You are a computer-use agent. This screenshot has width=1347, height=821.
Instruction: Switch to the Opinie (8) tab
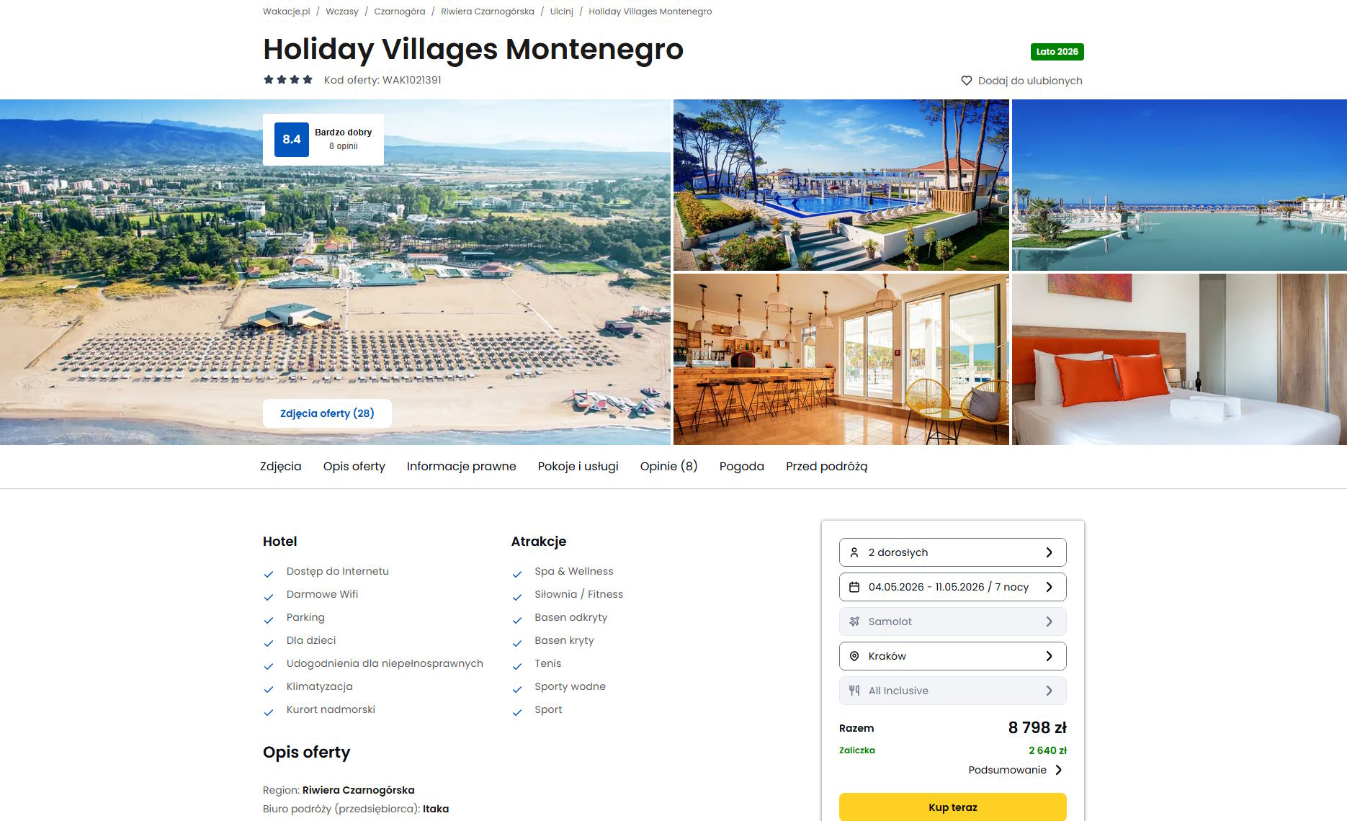668,467
